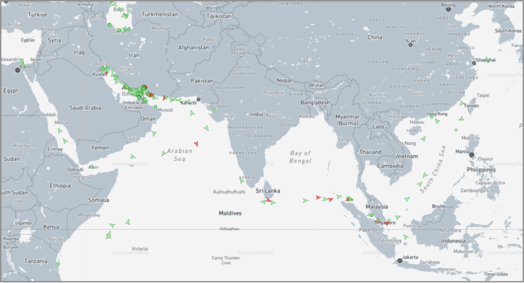
Task: Click the green ship marker southeast of Oman label
Action: click(154, 134)
